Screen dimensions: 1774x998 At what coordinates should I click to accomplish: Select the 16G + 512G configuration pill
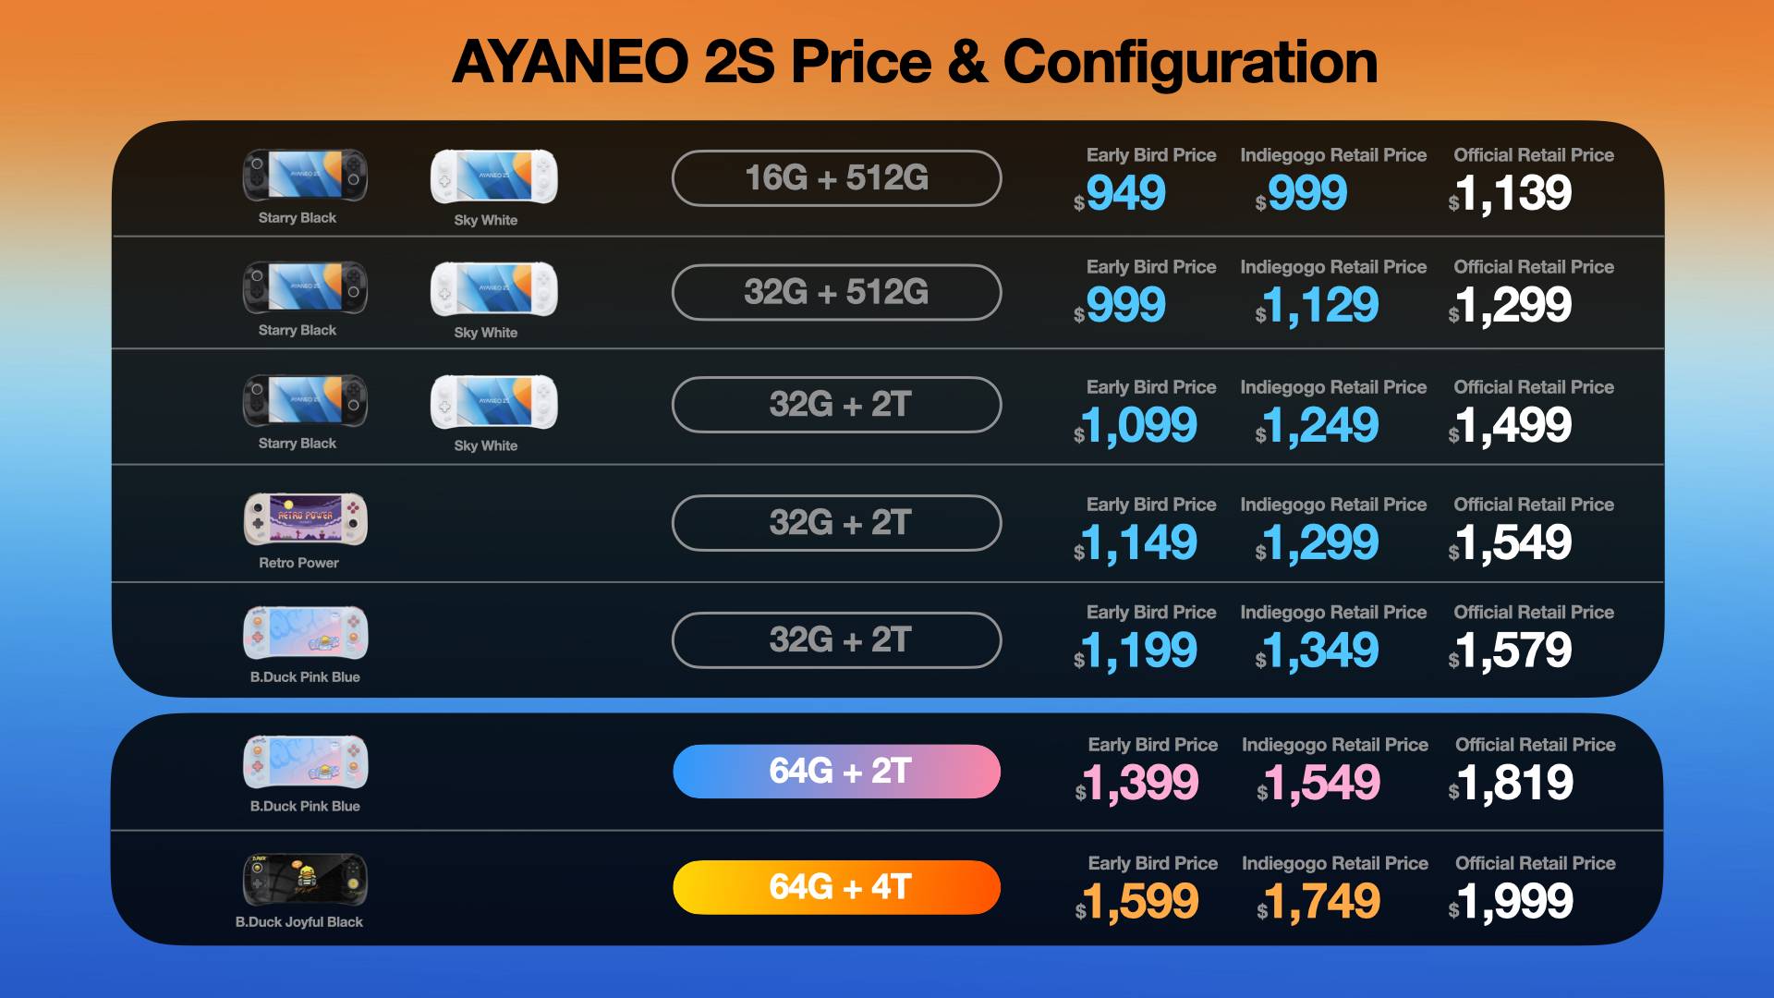tap(837, 178)
